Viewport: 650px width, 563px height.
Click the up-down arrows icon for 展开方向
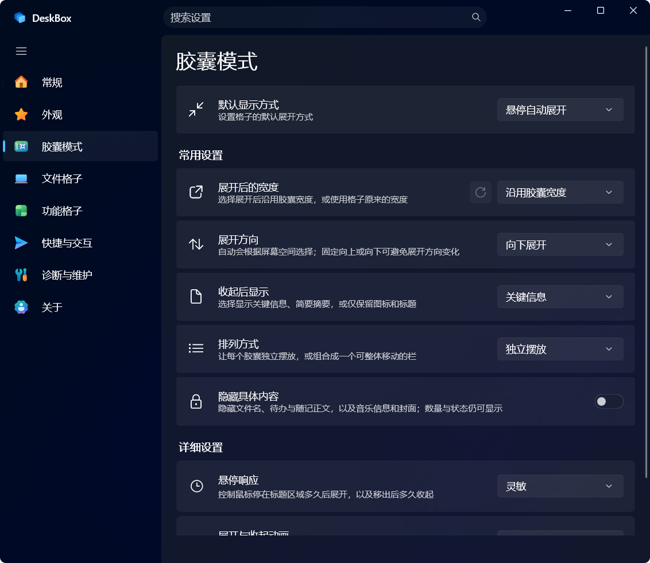(x=196, y=244)
